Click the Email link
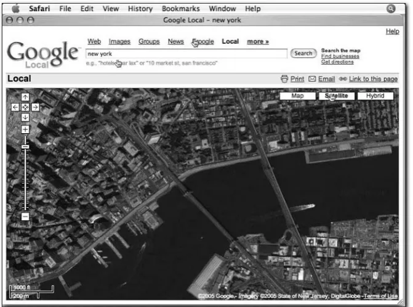The width and height of the screenshot is (413, 307). click(x=327, y=79)
